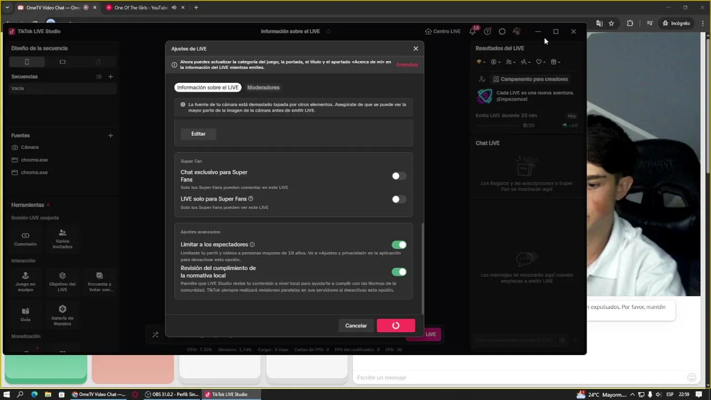Select landscape layout icon
The height and width of the screenshot is (400, 711).
[x=62, y=62]
